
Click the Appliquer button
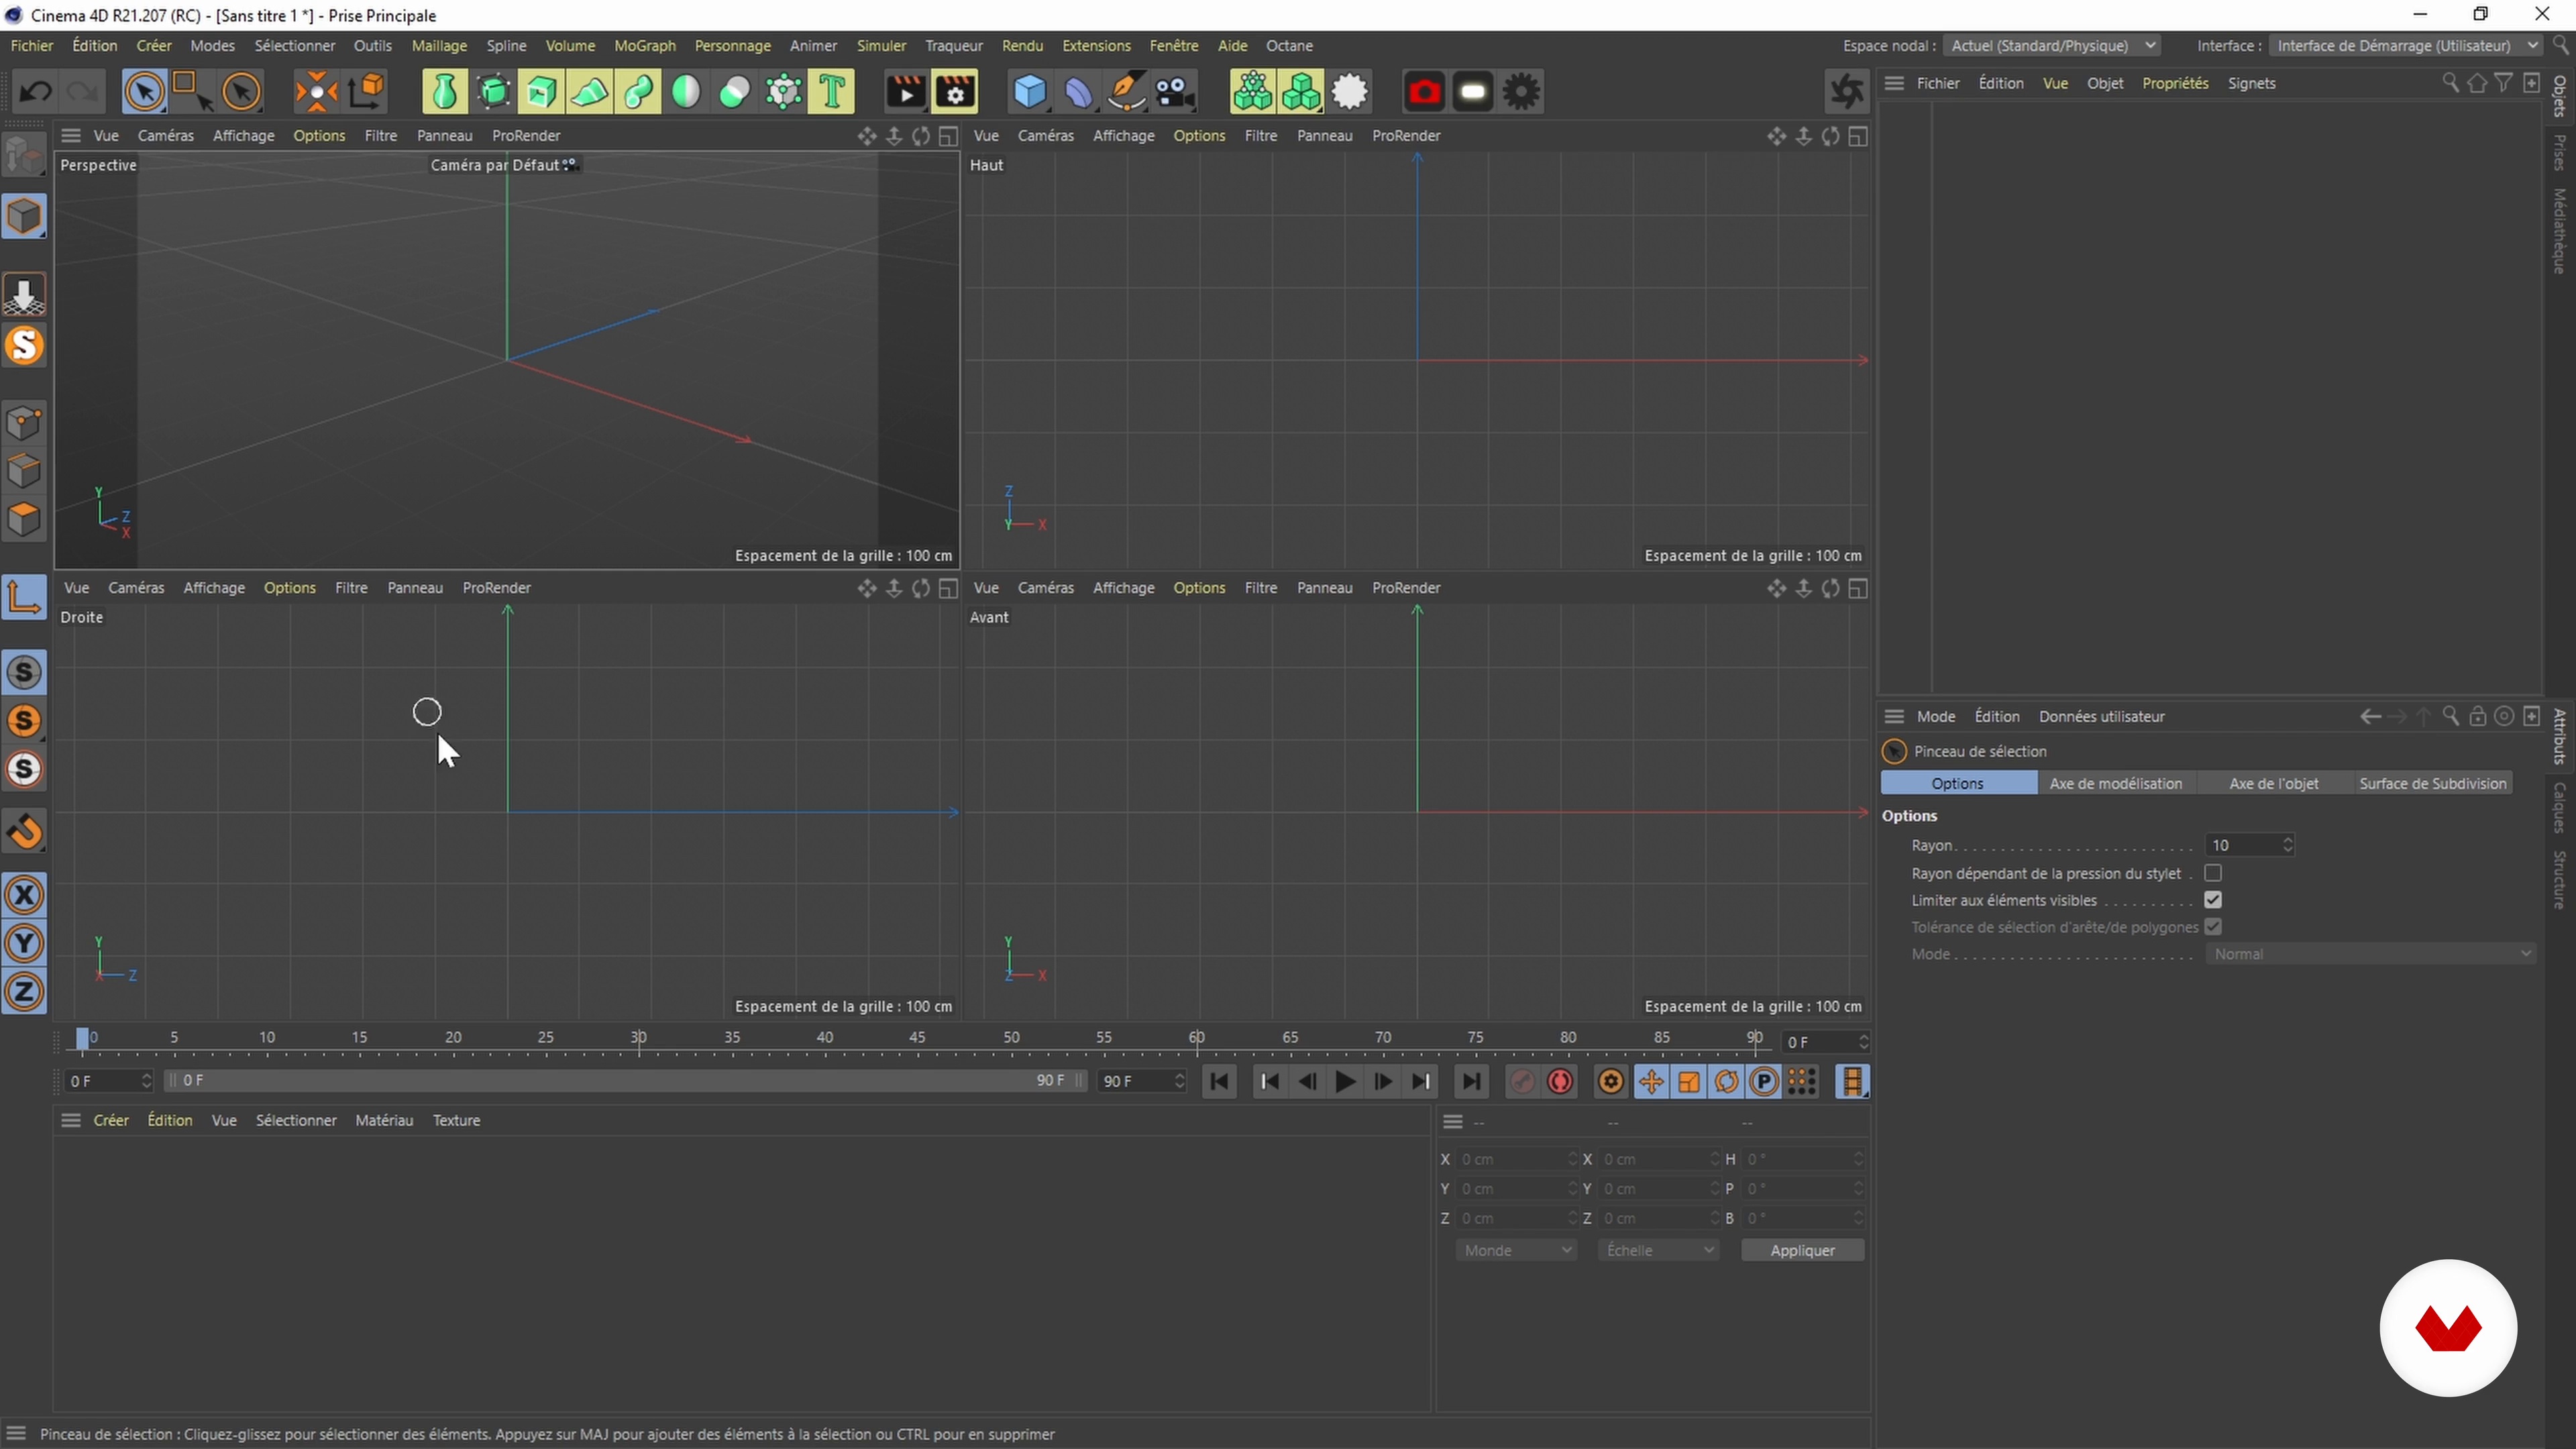point(1802,1250)
